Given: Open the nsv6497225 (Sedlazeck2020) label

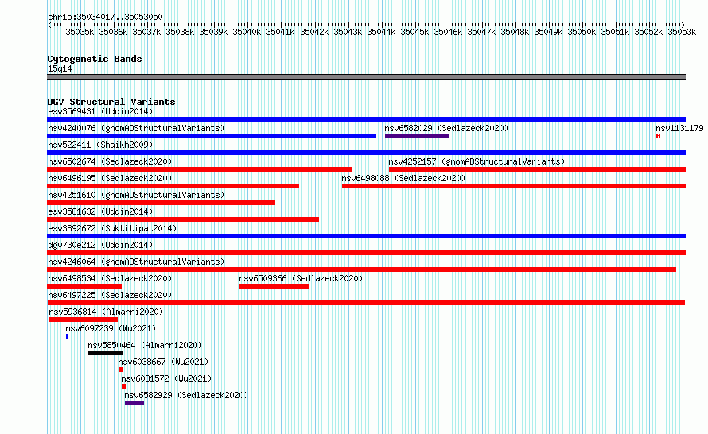Looking at the screenshot, I should point(110,295).
